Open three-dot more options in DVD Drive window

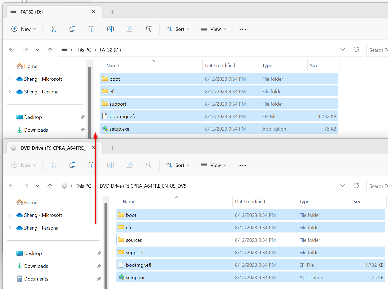click(x=242, y=165)
